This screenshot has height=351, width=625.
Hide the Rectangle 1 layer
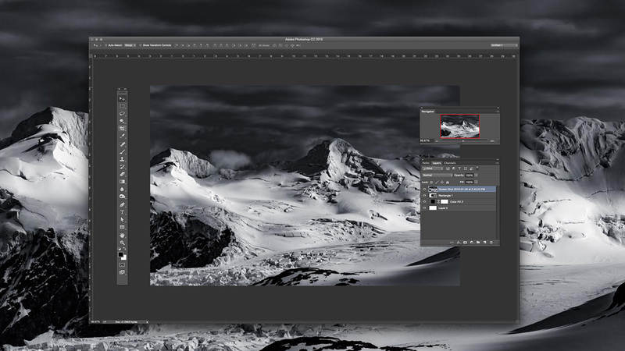424,195
